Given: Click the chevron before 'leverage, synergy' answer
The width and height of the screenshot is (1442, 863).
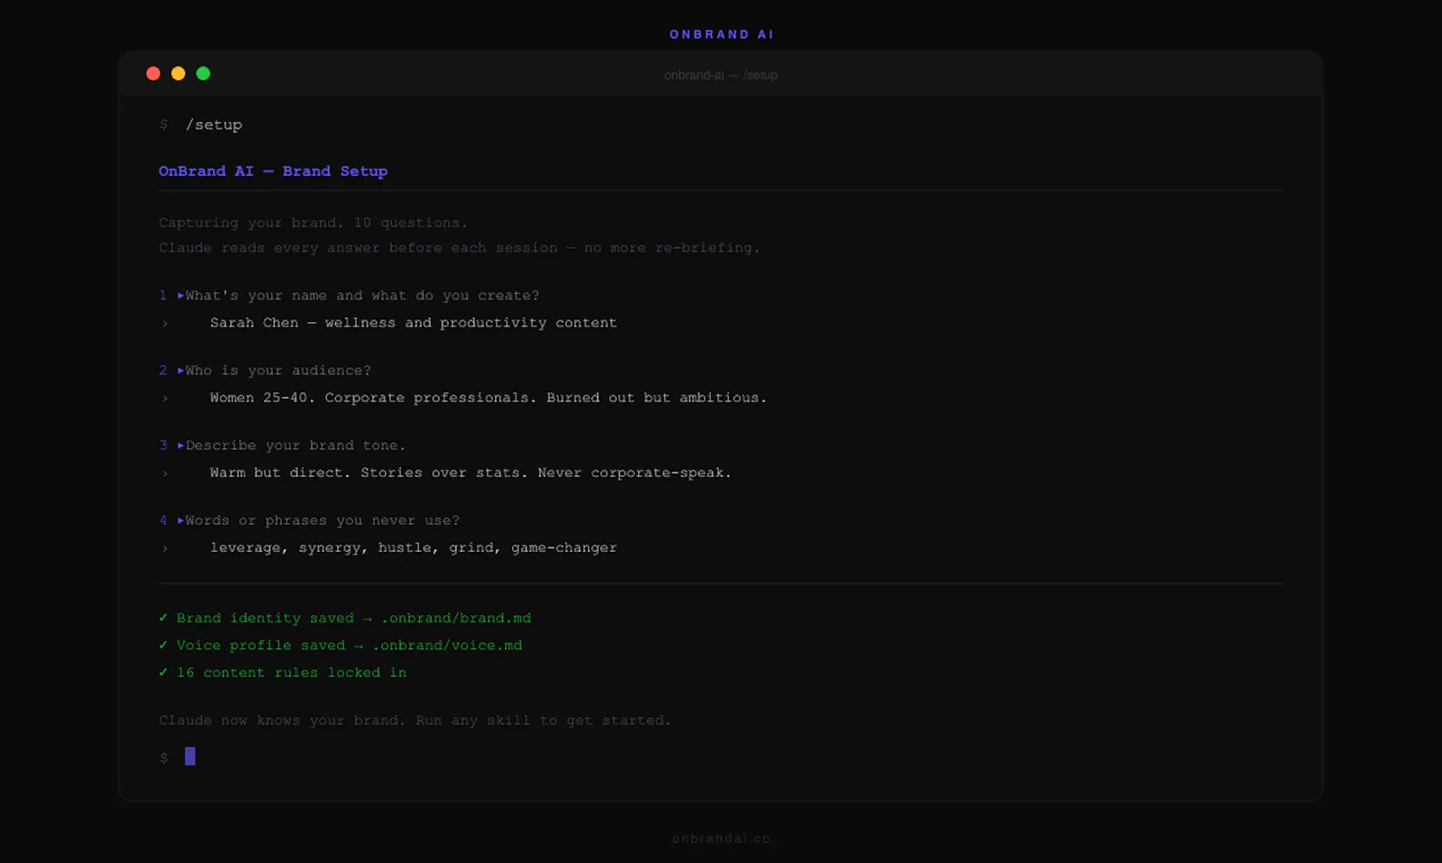Looking at the screenshot, I should (165, 548).
